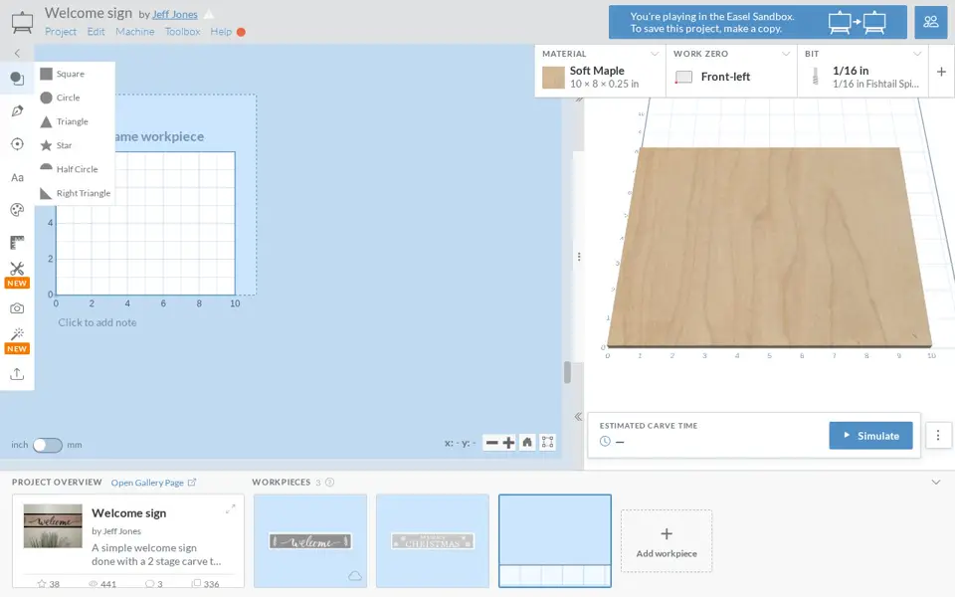
Task: Click the Import upload icon
Action: click(x=17, y=373)
